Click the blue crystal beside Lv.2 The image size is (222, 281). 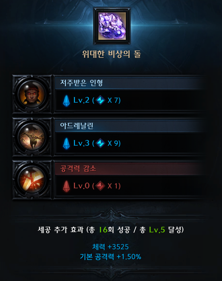click(x=66, y=101)
